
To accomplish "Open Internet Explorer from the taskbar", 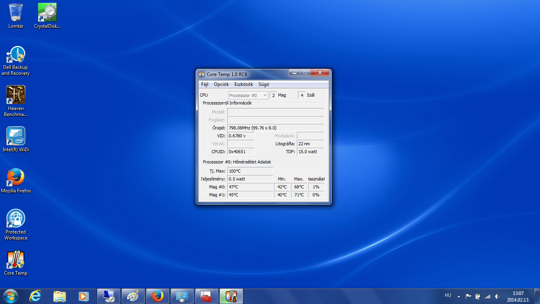I will point(36,296).
